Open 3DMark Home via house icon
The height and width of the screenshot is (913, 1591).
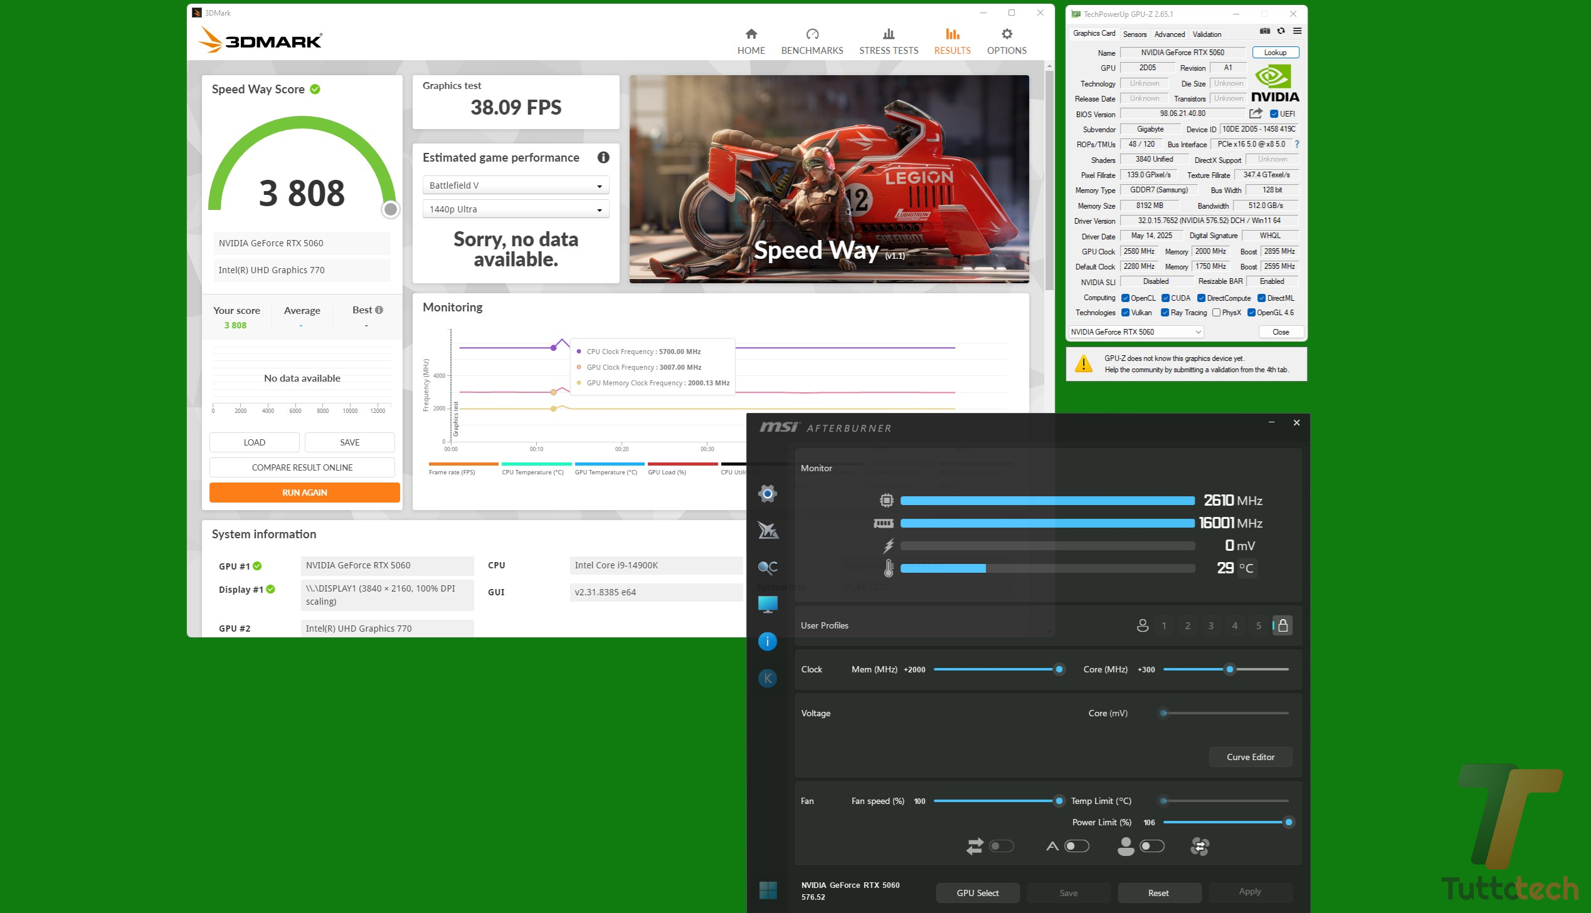750,39
